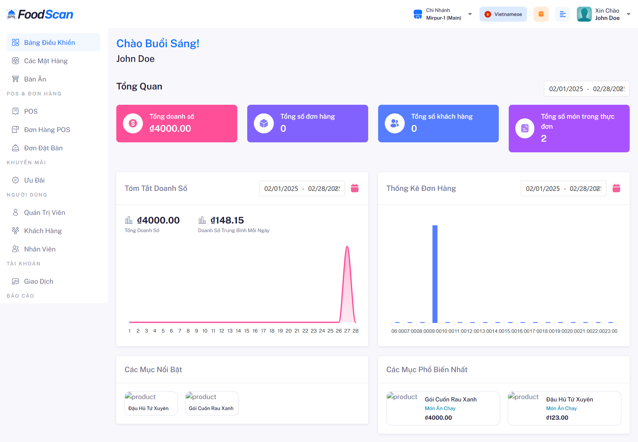The image size is (638, 442).
Task: Open the Gỏi Cuốn Rau Xanh featured item card
Action: (212, 403)
